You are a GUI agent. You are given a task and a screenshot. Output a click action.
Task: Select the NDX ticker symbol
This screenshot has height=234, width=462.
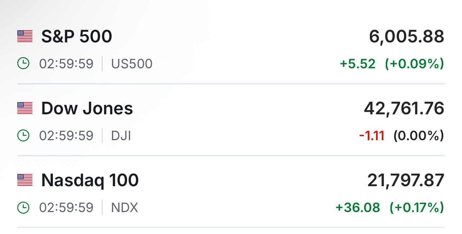pyautogui.click(x=124, y=208)
